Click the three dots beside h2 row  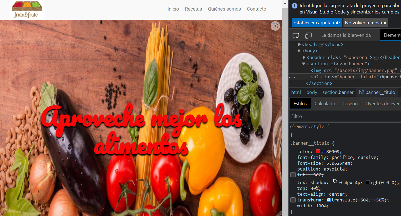click(292, 77)
